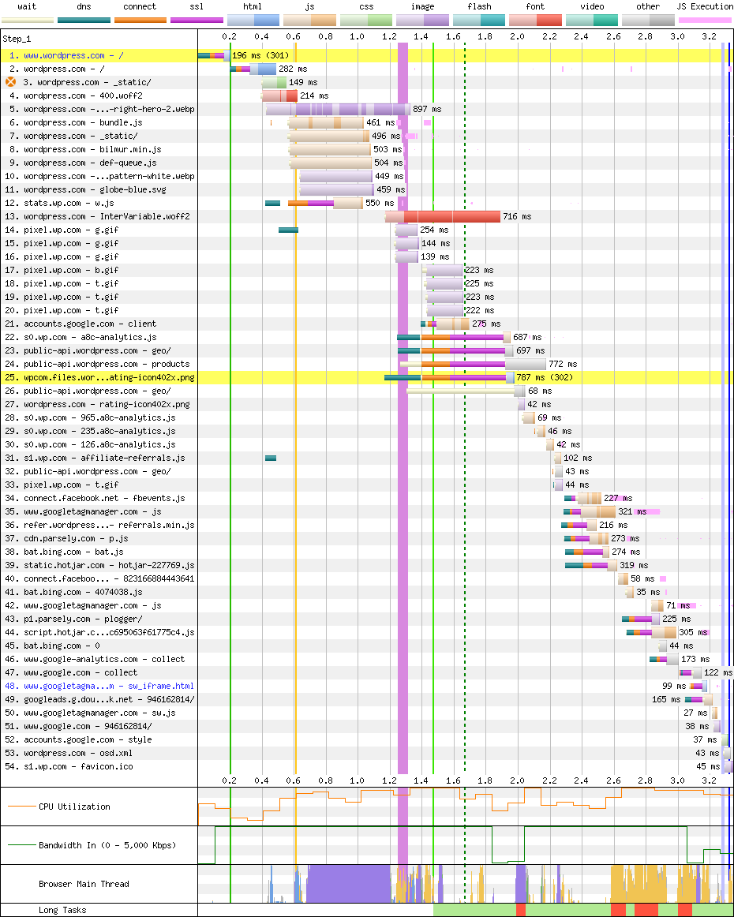The width and height of the screenshot is (734, 917).
Task: Open the blue sw_iframe.html request 48 link
Action: pos(108,686)
